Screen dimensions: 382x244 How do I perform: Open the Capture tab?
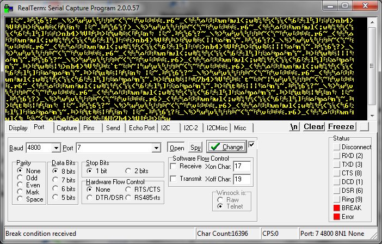coord(67,128)
